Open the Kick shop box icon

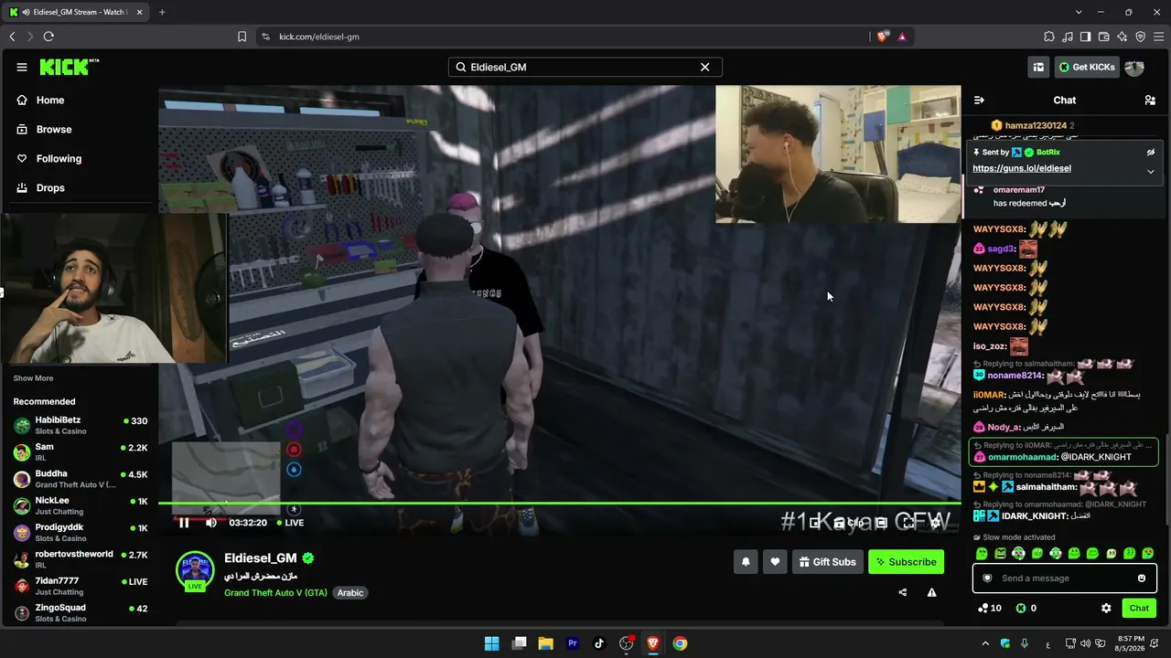point(1038,67)
